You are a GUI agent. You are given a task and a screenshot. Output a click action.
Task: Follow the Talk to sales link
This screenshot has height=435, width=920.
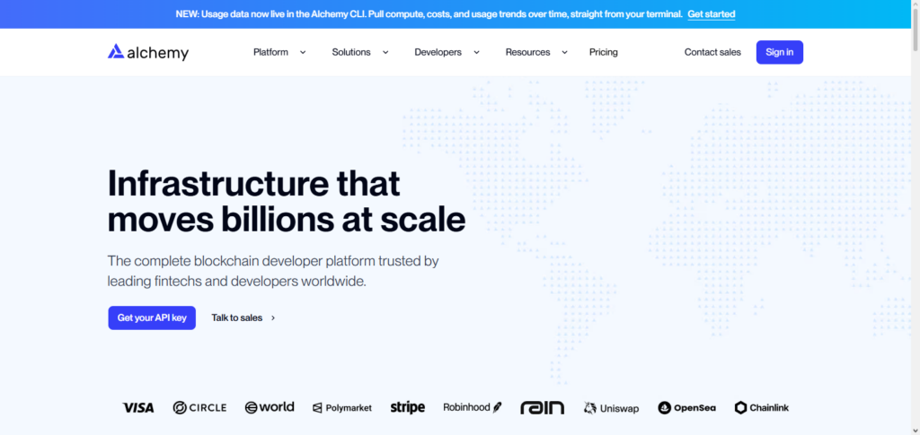coord(243,318)
